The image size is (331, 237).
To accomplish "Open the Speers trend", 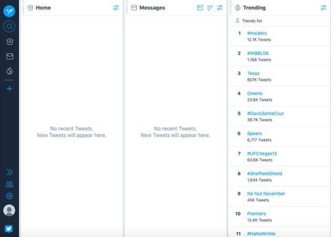I will pos(254,134).
